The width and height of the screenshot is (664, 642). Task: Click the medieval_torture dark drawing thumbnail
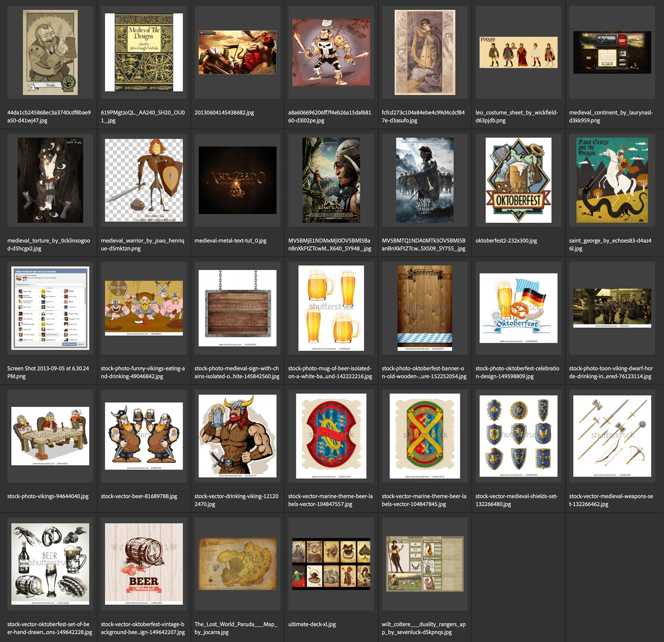50,180
